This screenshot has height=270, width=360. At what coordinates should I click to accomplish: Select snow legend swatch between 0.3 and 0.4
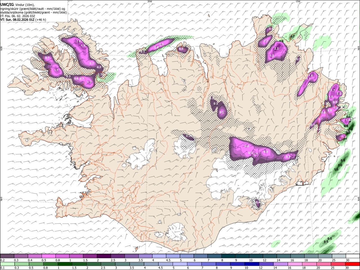click(21, 256)
